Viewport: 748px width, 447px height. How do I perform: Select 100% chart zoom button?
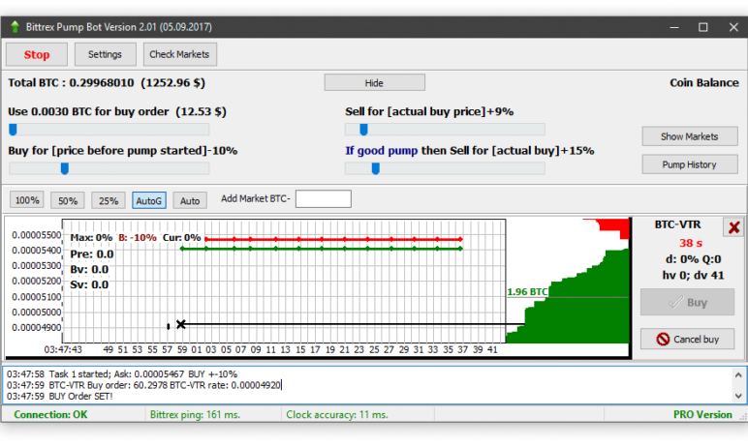click(x=27, y=200)
